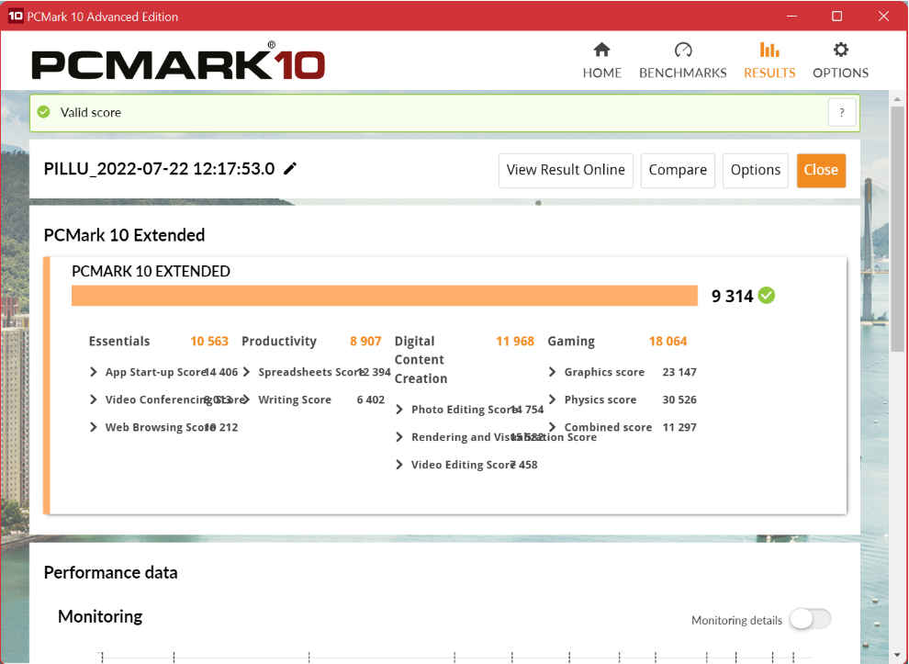Switch to the Benchmarks tab
The width and height of the screenshot is (909, 664).
click(x=682, y=61)
